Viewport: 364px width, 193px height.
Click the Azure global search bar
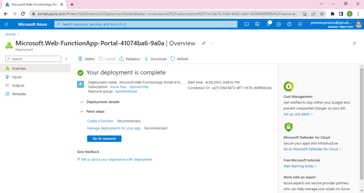[146, 24]
